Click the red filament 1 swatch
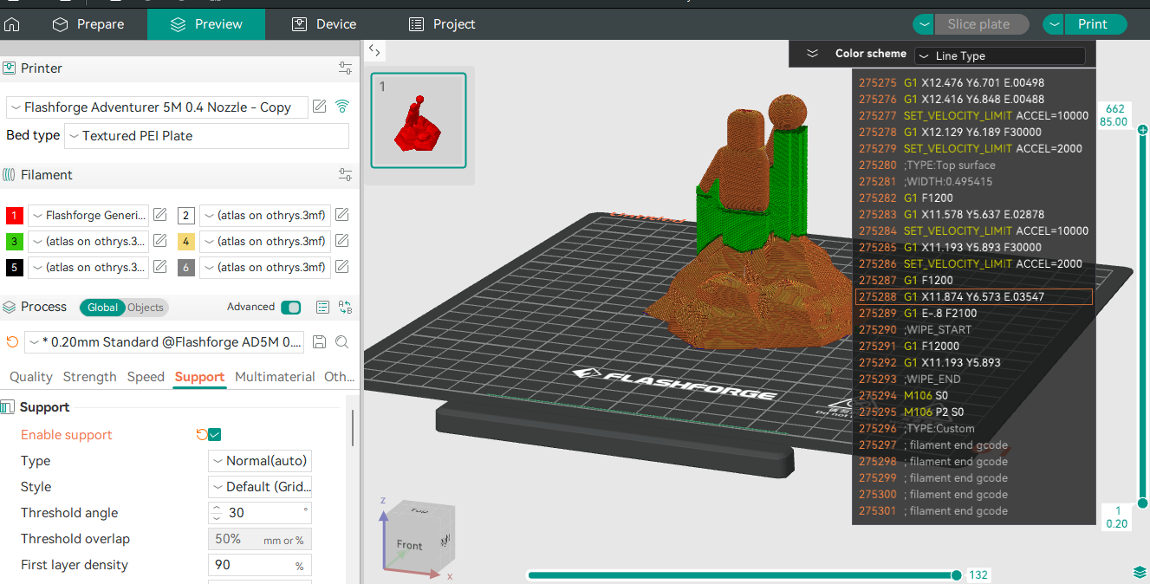1150x584 pixels. 15,216
